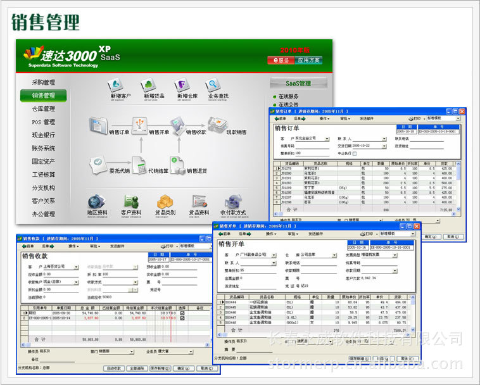Select 仓库管理 in sidebar menu
480x385 pixels.
[44, 109]
